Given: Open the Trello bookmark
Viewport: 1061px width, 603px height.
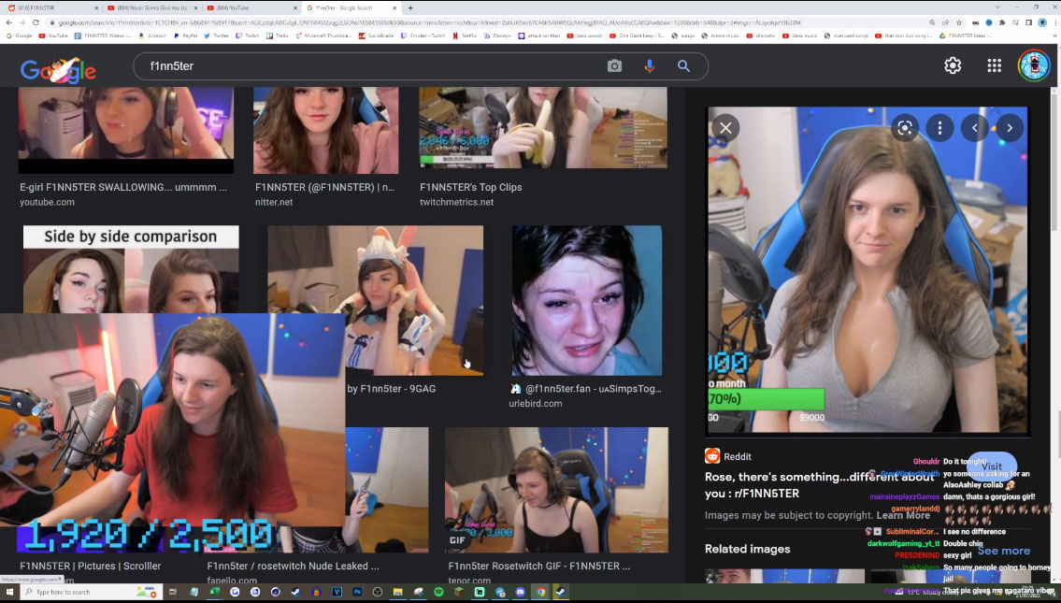Looking at the screenshot, I should point(279,36).
